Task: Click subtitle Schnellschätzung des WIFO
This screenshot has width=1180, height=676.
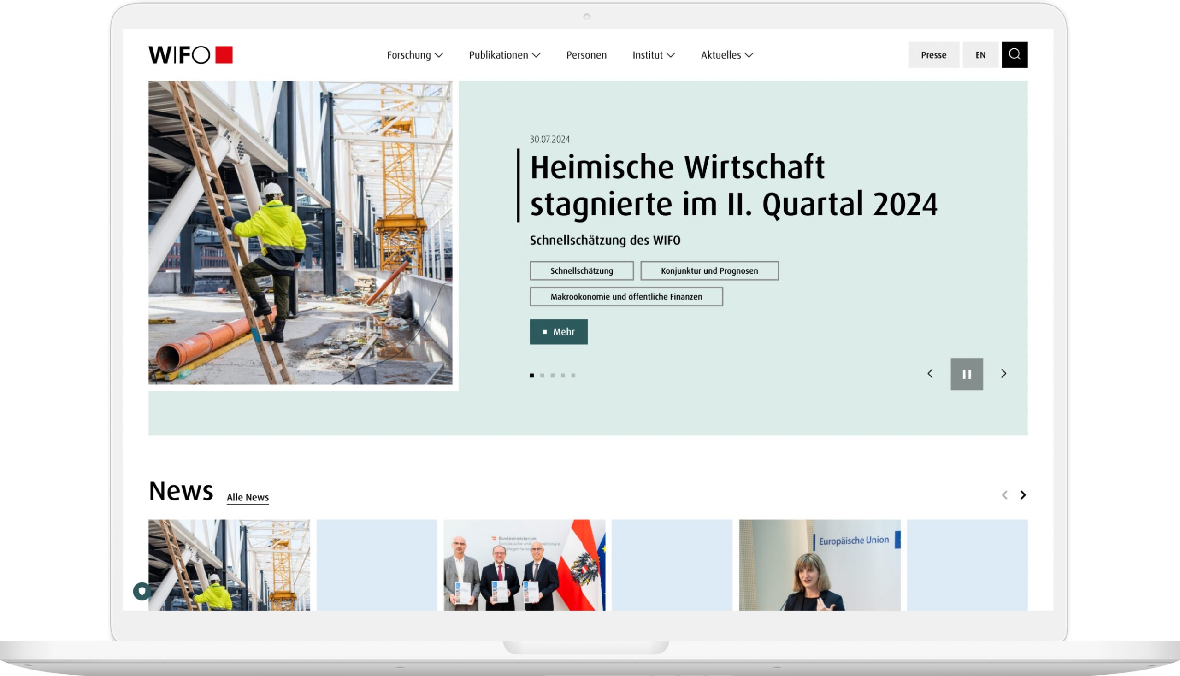Action: pyautogui.click(x=605, y=240)
